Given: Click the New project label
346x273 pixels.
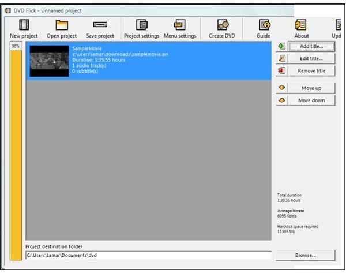Looking at the screenshot, I should 24,36.
